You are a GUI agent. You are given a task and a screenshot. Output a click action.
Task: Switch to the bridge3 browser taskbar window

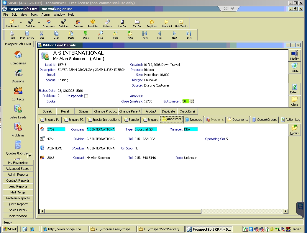tap(64, 229)
